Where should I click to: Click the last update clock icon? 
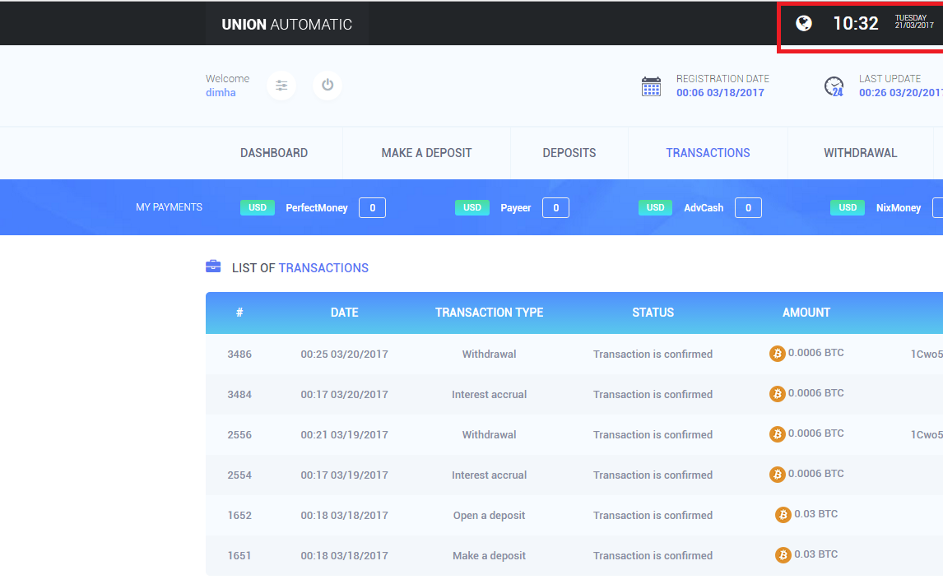[x=834, y=86]
